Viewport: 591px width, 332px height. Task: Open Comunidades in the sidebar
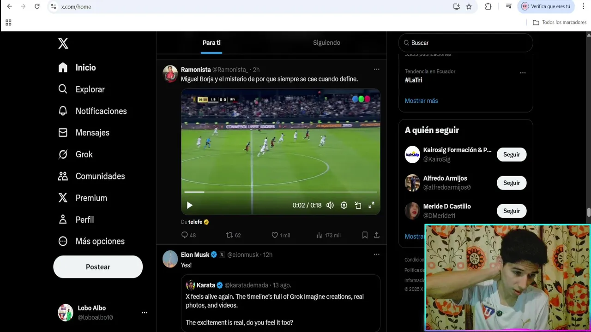tap(91, 176)
